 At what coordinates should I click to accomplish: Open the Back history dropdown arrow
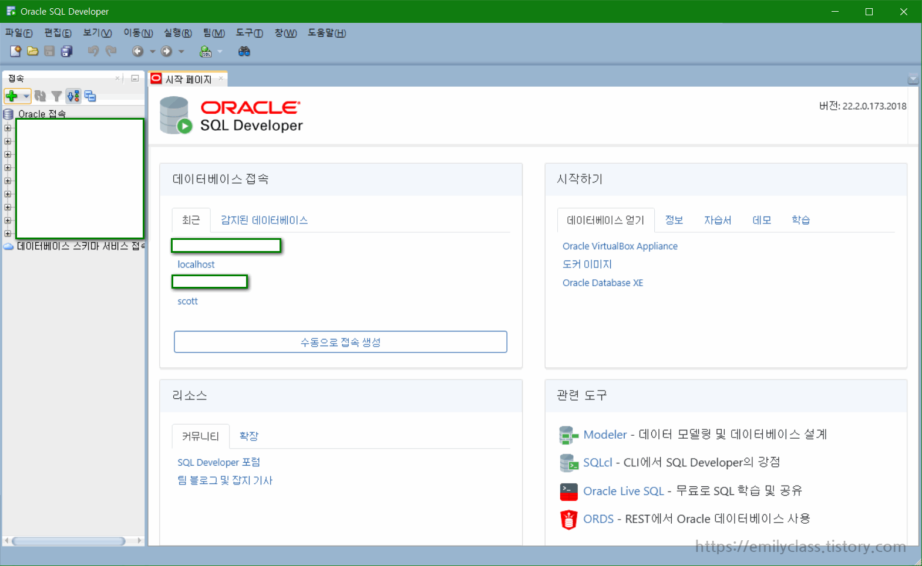coord(153,52)
